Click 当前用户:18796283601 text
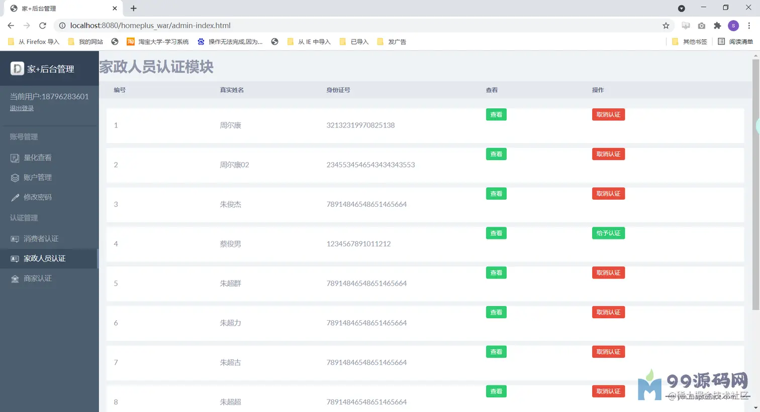The image size is (760, 412). pos(49,96)
